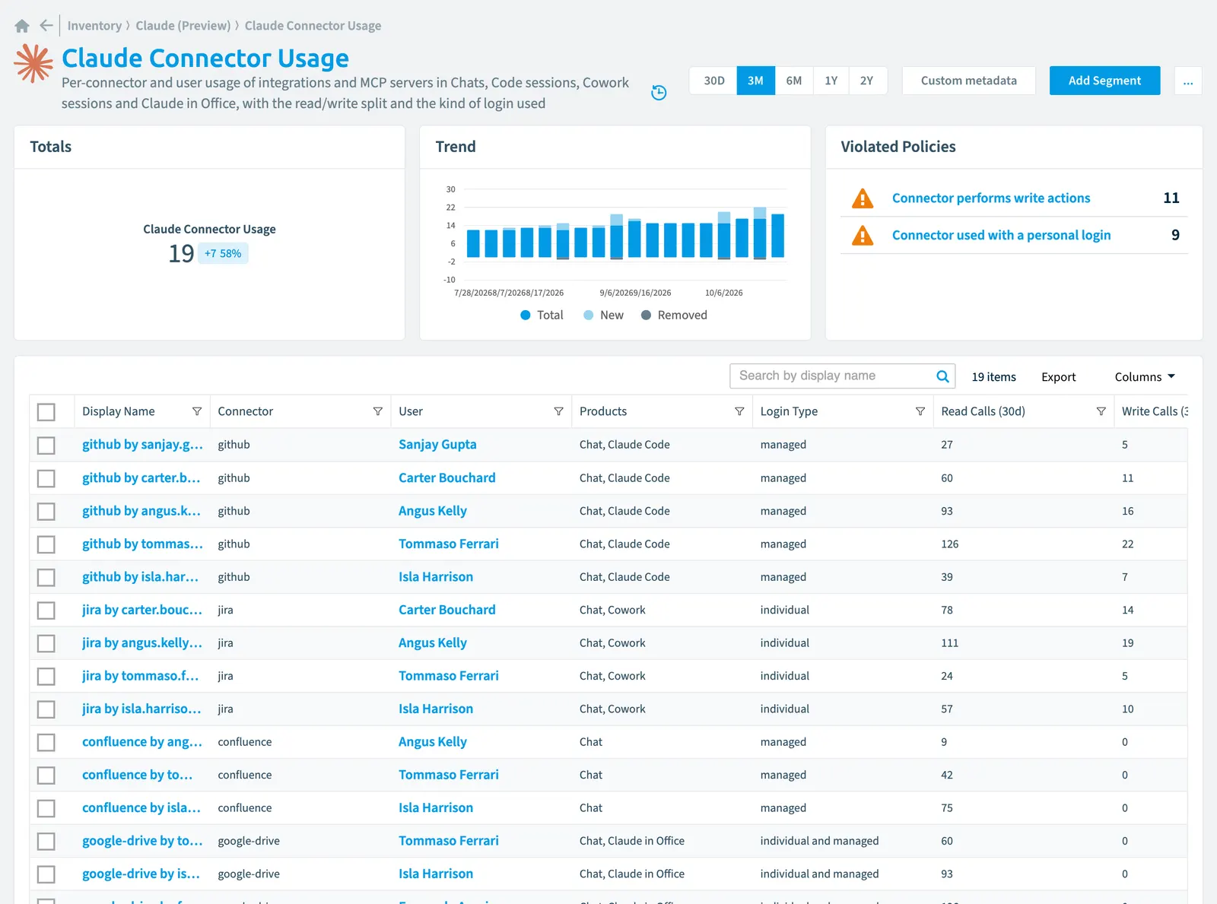Viewport: 1217px width, 904px height.
Task: Click the Custom metadata button
Action: tap(968, 81)
